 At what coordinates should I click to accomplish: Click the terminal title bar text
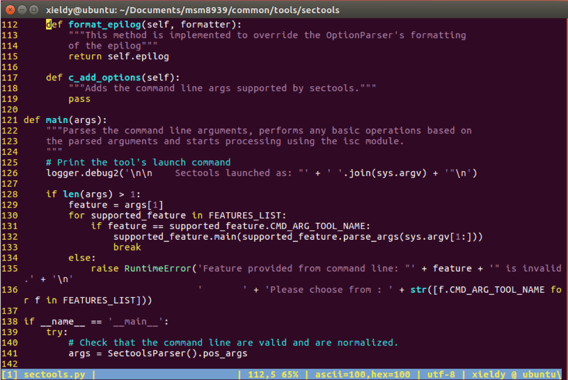point(192,10)
